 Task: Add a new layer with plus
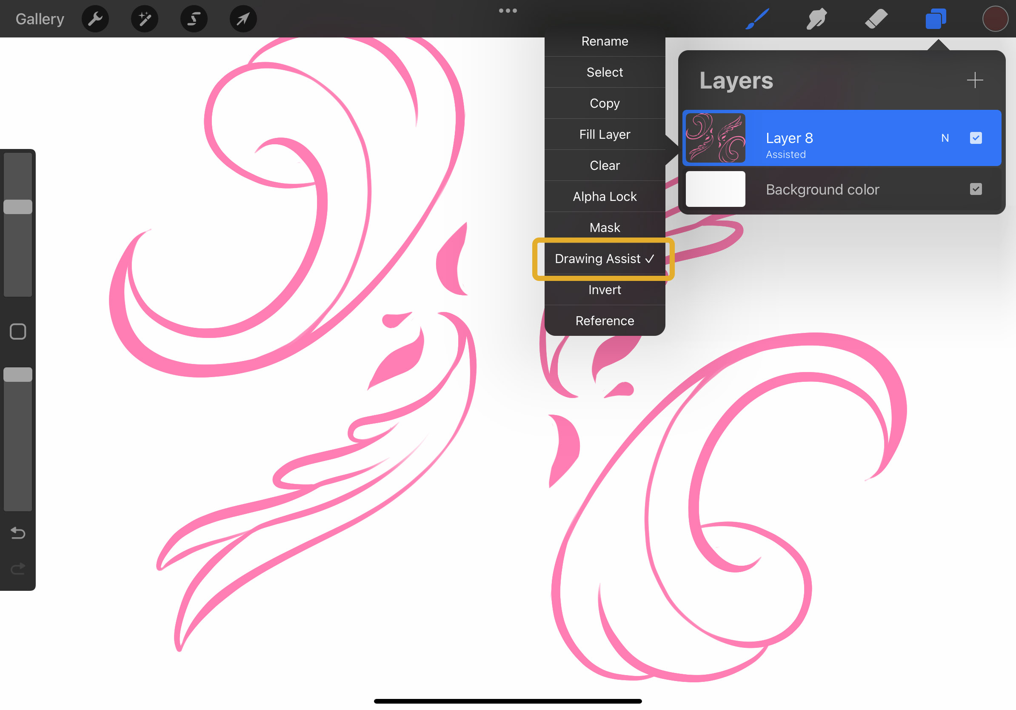[974, 80]
